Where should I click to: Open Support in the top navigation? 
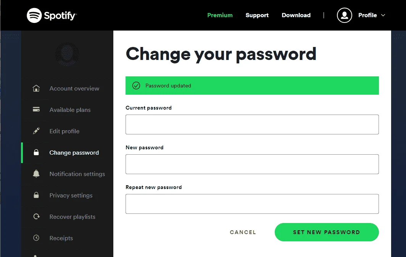pos(257,15)
